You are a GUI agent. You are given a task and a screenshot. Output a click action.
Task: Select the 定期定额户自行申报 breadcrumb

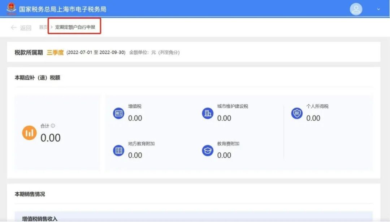[x=75, y=27]
